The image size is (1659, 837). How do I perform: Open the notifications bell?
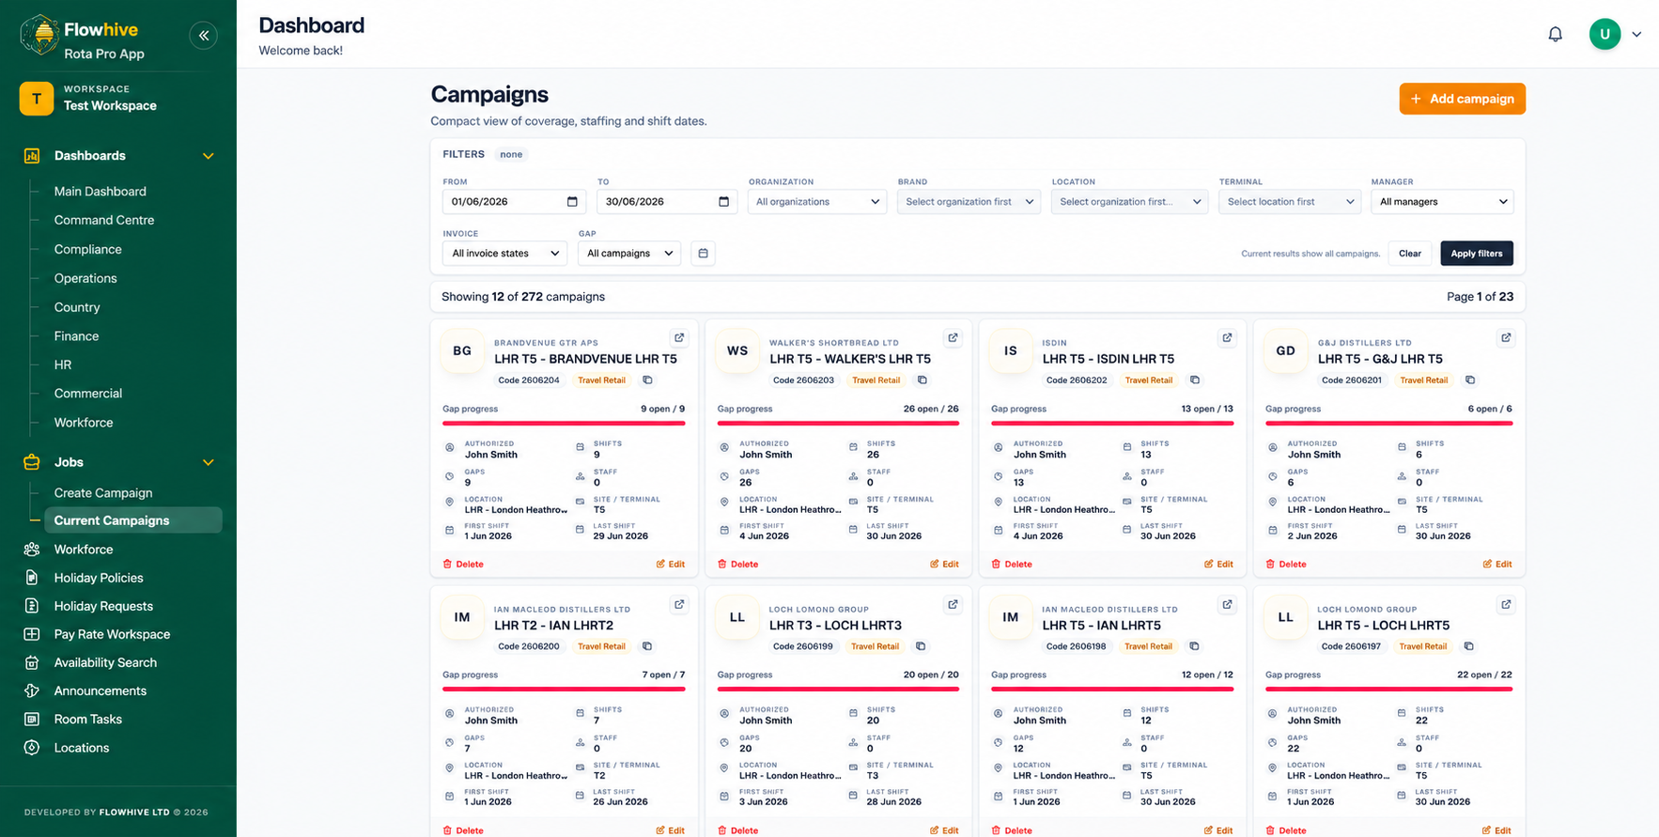tap(1555, 35)
